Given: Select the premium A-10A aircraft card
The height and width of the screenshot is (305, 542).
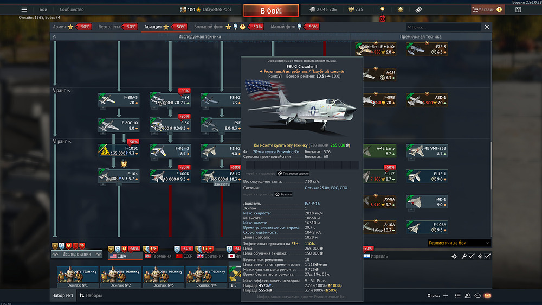Looking at the screenshot, I should [379, 227].
